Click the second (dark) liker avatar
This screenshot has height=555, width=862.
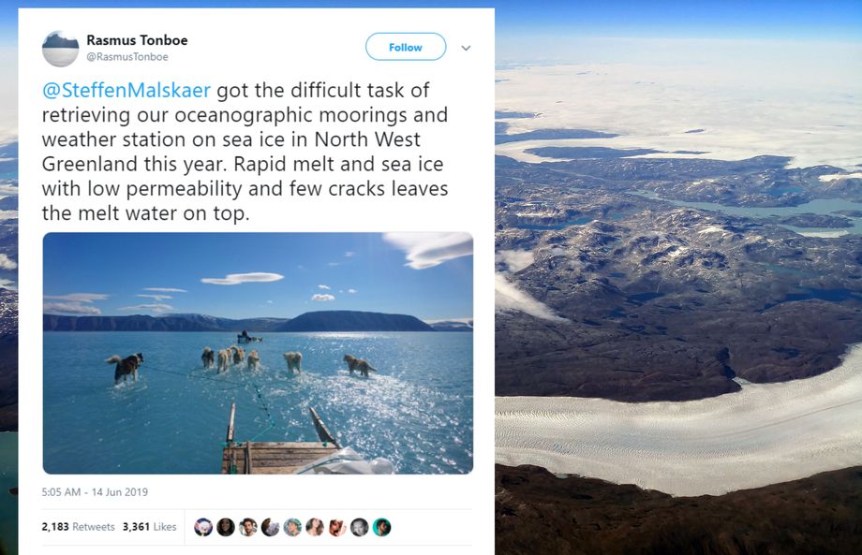point(226,527)
